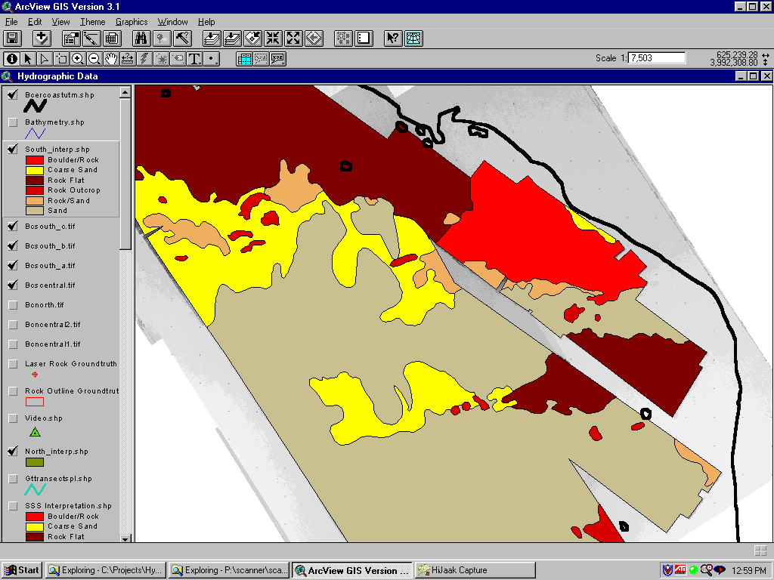
Task: Click the Find binoculars icon
Action: [141, 39]
